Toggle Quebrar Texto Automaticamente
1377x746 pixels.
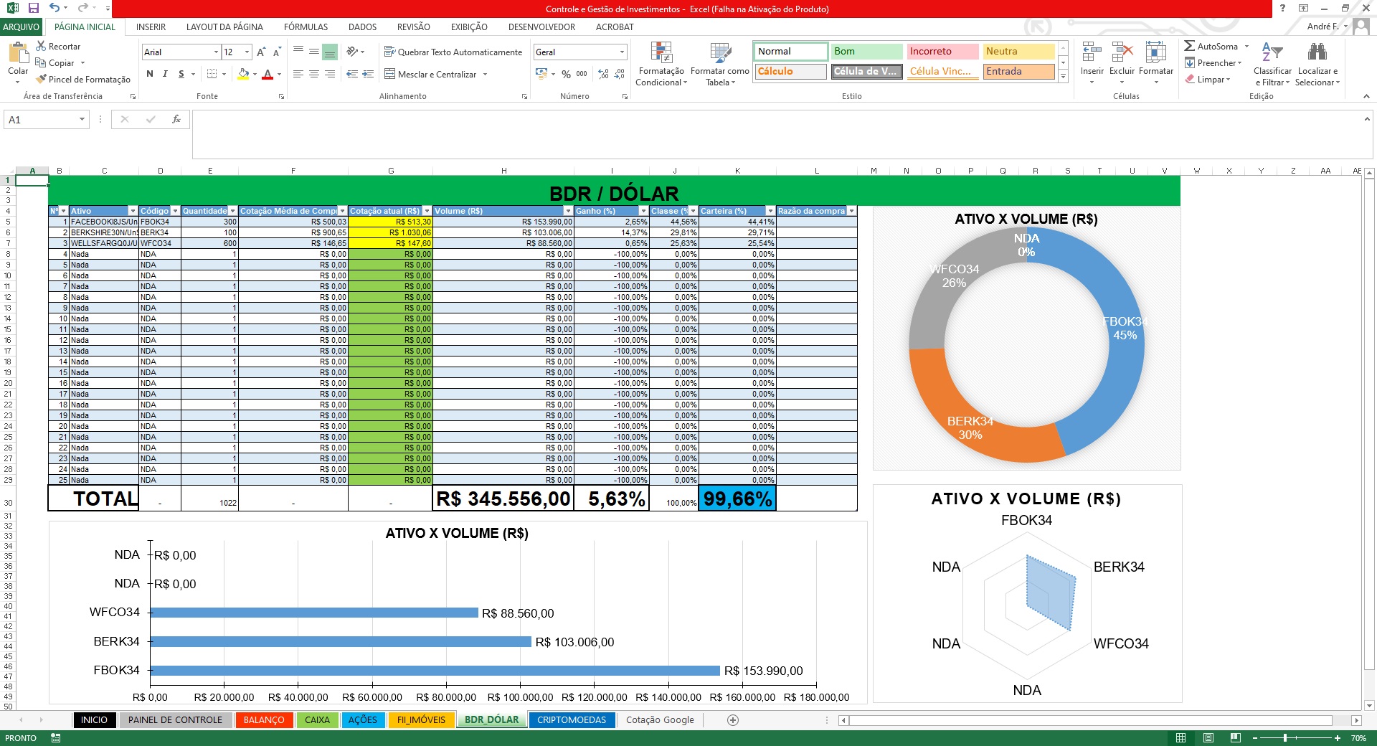(x=453, y=52)
